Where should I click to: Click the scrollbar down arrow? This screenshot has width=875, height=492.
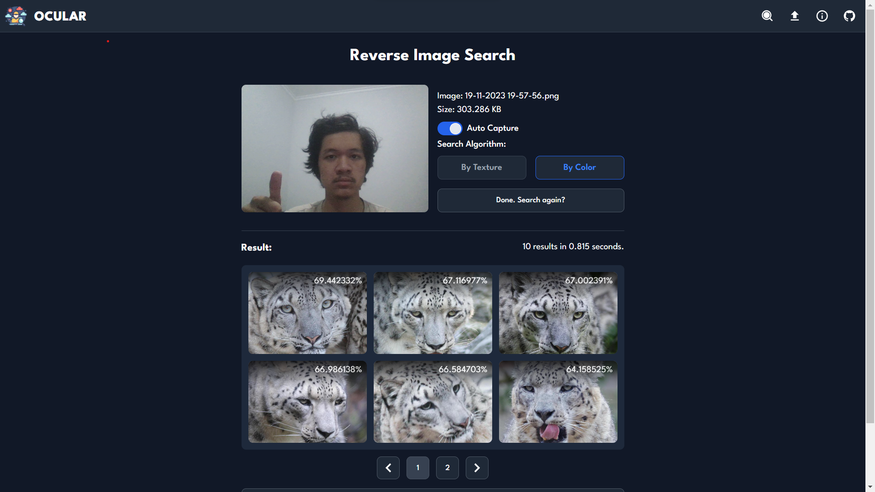pos(870,487)
